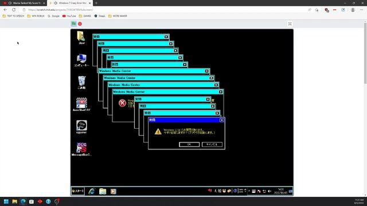Open Microsoft Store in Windows taskbar
The image size is (367, 206).
[x=32, y=201]
